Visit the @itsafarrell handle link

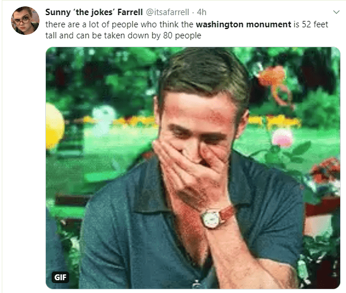[x=167, y=12]
